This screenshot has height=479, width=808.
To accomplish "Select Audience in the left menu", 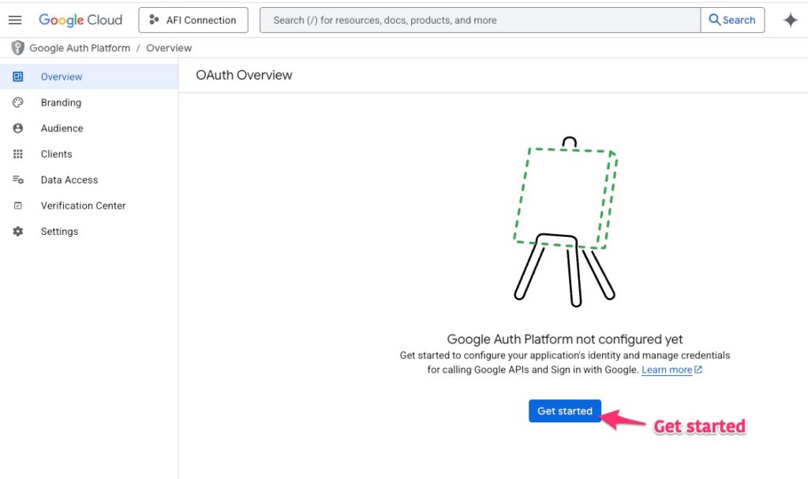I will pyautogui.click(x=62, y=128).
